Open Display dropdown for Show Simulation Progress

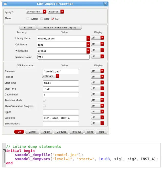pyautogui.click(x=97, y=106)
